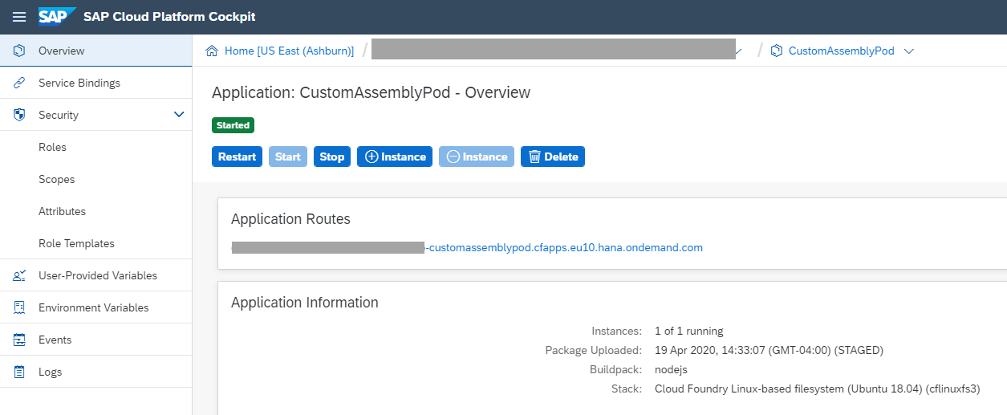Open the redacted subaccount breadcrumb dropdown
This screenshot has width=1007, height=415.
738,51
